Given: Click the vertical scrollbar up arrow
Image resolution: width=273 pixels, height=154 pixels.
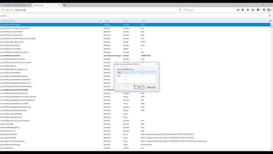Looking at the screenshot, I should click(272, 24).
